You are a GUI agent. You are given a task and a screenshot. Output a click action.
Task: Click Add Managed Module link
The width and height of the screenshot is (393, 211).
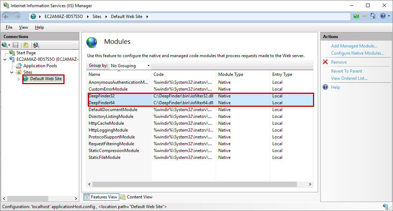click(354, 46)
